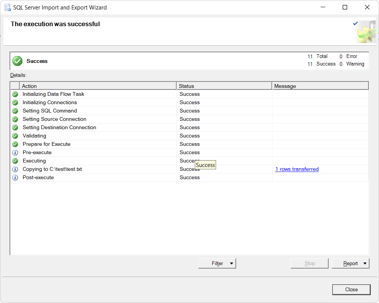Open the Filter dropdown arrow

tap(231, 263)
